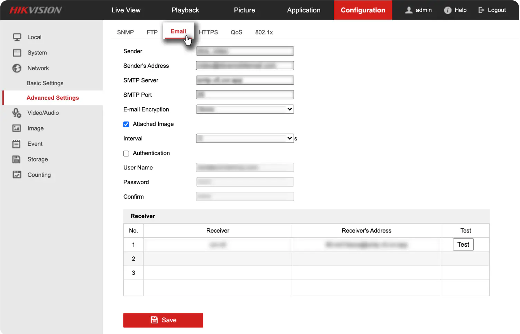Open the Interval dropdown
This screenshot has width=520, height=334.
click(x=245, y=138)
